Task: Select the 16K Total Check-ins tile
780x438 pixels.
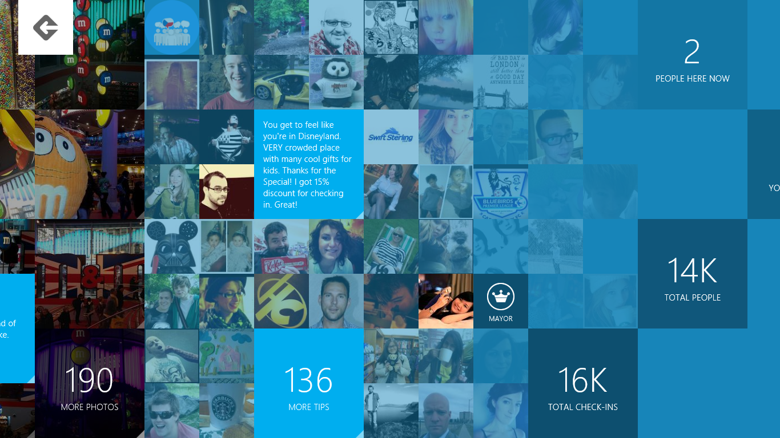Action: [x=582, y=383]
